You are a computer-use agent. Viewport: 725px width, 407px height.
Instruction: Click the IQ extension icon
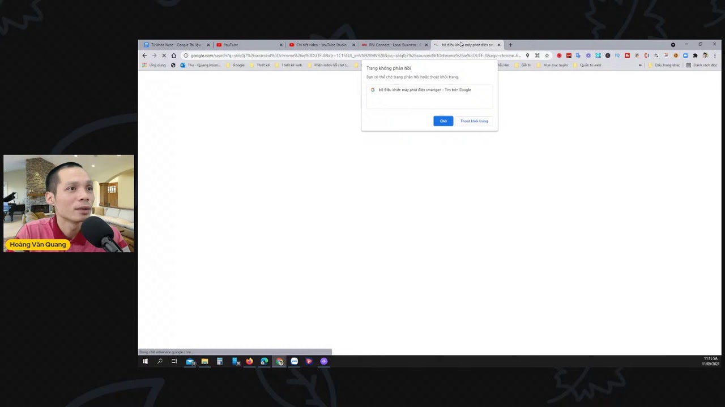617,55
